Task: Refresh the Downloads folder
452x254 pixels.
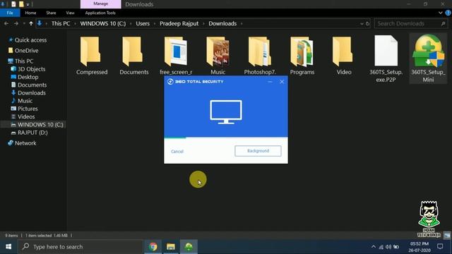Action: pyautogui.click(x=367, y=24)
